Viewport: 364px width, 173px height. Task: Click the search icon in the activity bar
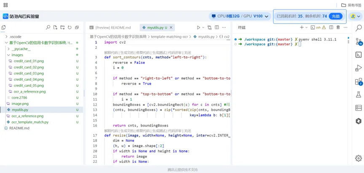tap(359, 28)
